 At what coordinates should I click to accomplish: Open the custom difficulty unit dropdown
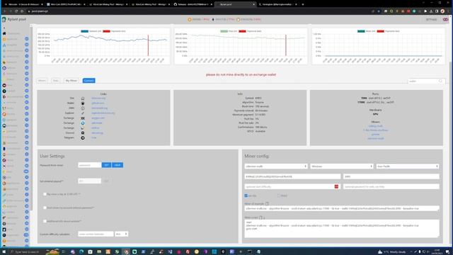(x=121, y=234)
